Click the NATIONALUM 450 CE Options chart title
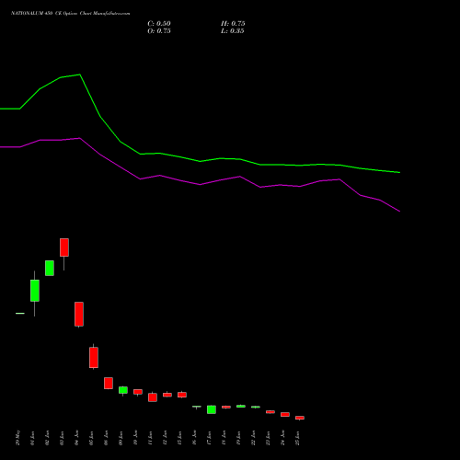 (x=71, y=14)
